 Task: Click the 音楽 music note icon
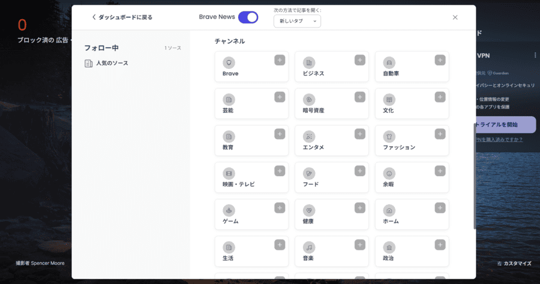coord(309,247)
